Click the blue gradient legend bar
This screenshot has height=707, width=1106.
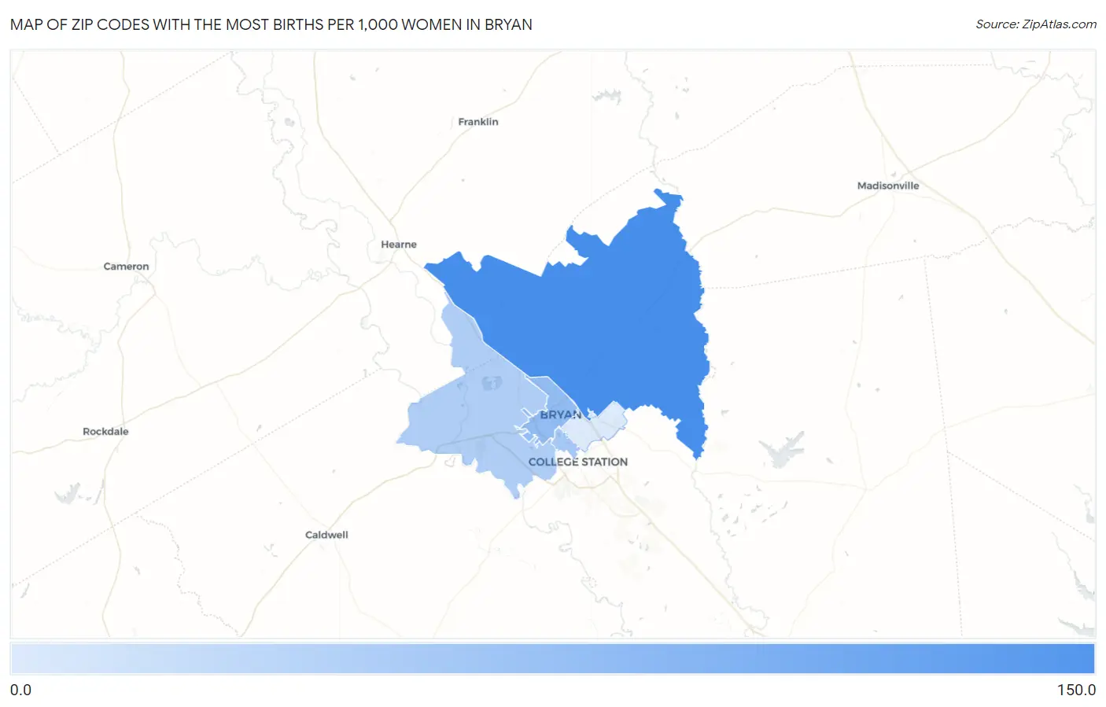[553, 658]
